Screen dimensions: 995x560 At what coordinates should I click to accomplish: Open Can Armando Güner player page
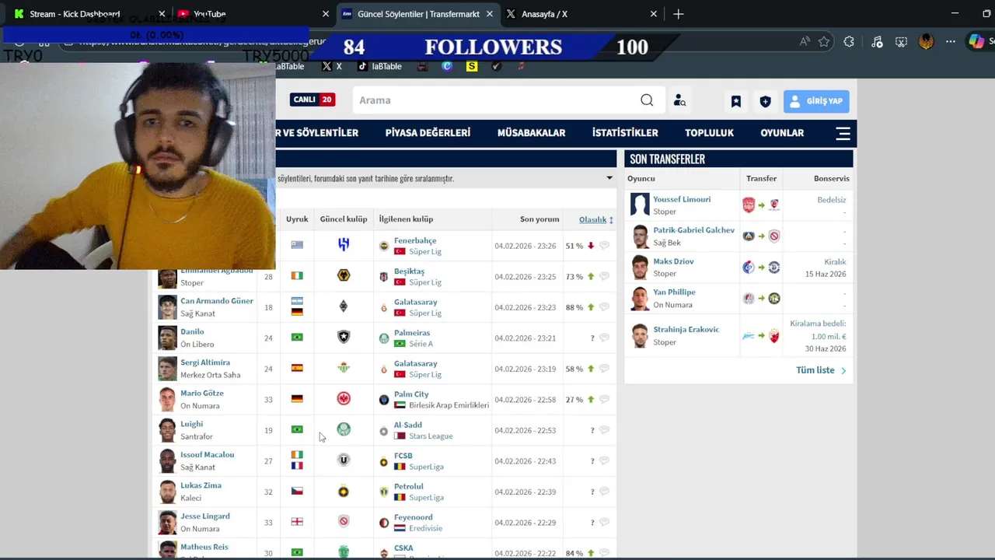(x=217, y=301)
